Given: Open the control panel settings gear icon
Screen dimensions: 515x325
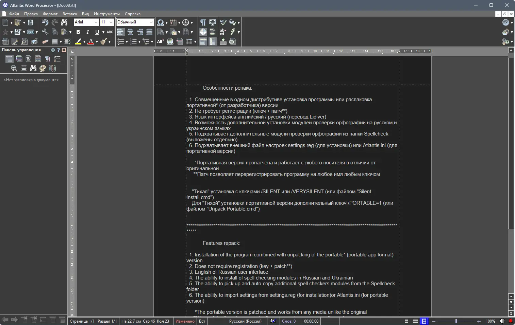Looking at the screenshot, I should pyautogui.click(x=53, y=50).
